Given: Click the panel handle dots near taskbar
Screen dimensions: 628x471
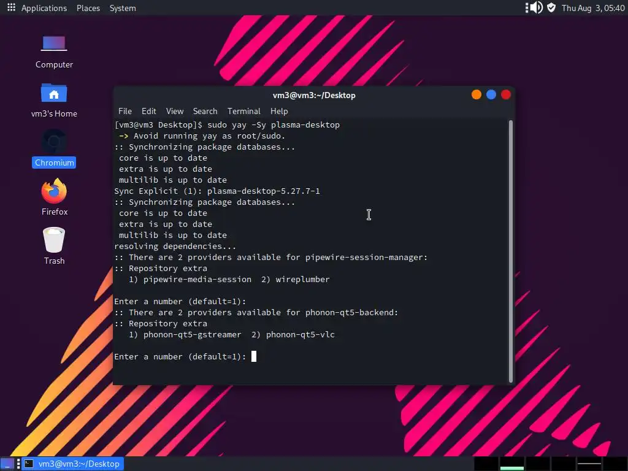Looking at the screenshot, I should 18,464.
